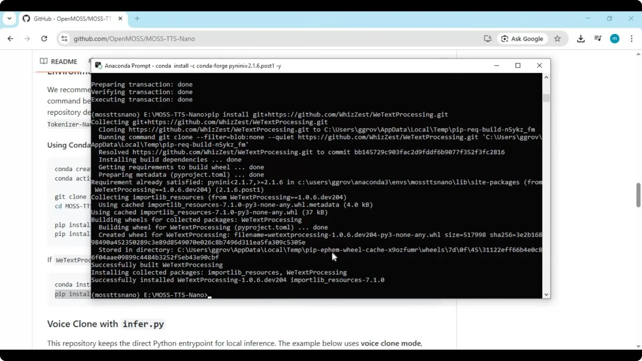Click 'Installing build dependencies ... done' line
The height and width of the screenshot is (361, 642).
coord(170,159)
